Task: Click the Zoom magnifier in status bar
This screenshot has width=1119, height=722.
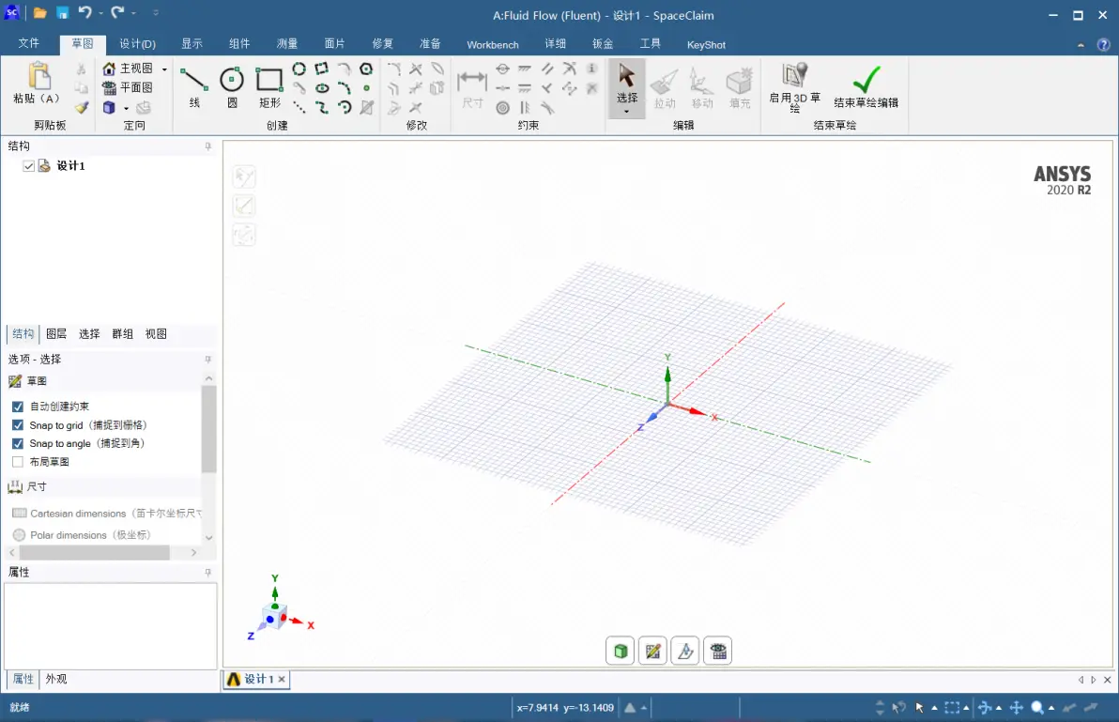Action: point(1037,708)
